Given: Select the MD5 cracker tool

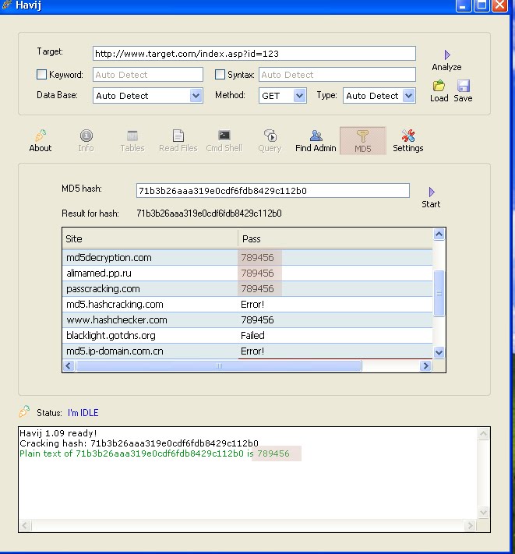Looking at the screenshot, I should point(363,140).
